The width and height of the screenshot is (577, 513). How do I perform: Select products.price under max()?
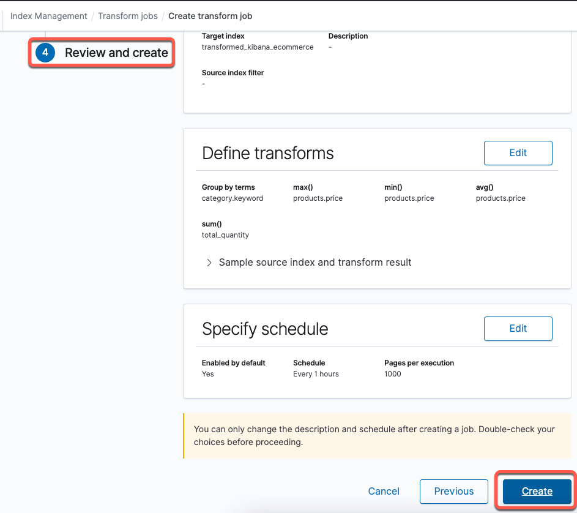click(x=318, y=198)
